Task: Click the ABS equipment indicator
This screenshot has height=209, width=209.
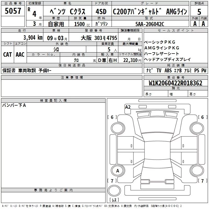Action: (x=168, y=70)
